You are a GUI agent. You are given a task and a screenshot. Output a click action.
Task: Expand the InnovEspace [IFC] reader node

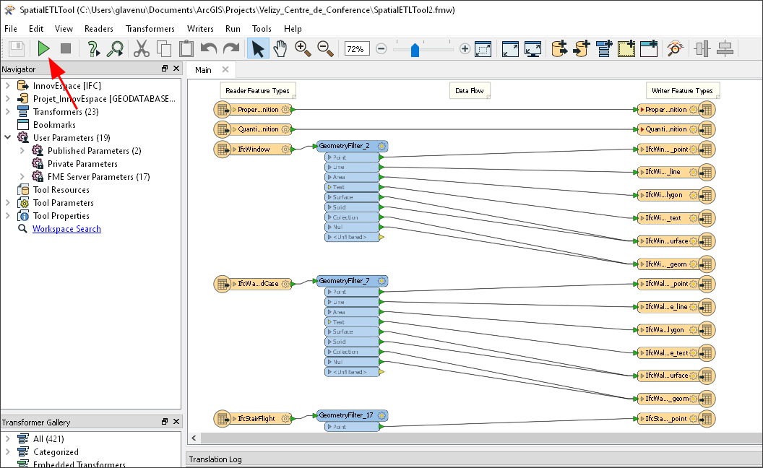pos(8,86)
